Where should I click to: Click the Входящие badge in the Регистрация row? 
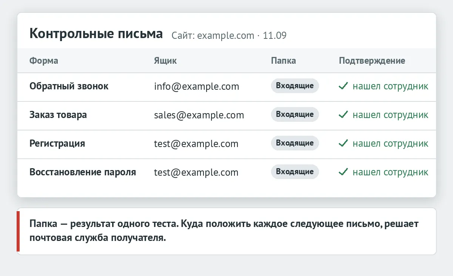click(x=295, y=143)
